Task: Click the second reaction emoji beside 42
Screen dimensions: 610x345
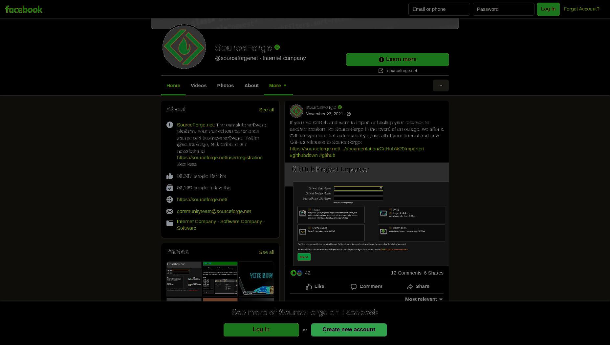Action: point(299,273)
